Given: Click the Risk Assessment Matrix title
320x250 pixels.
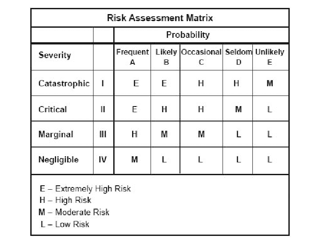Looking at the screenshot, I should 160,18.
